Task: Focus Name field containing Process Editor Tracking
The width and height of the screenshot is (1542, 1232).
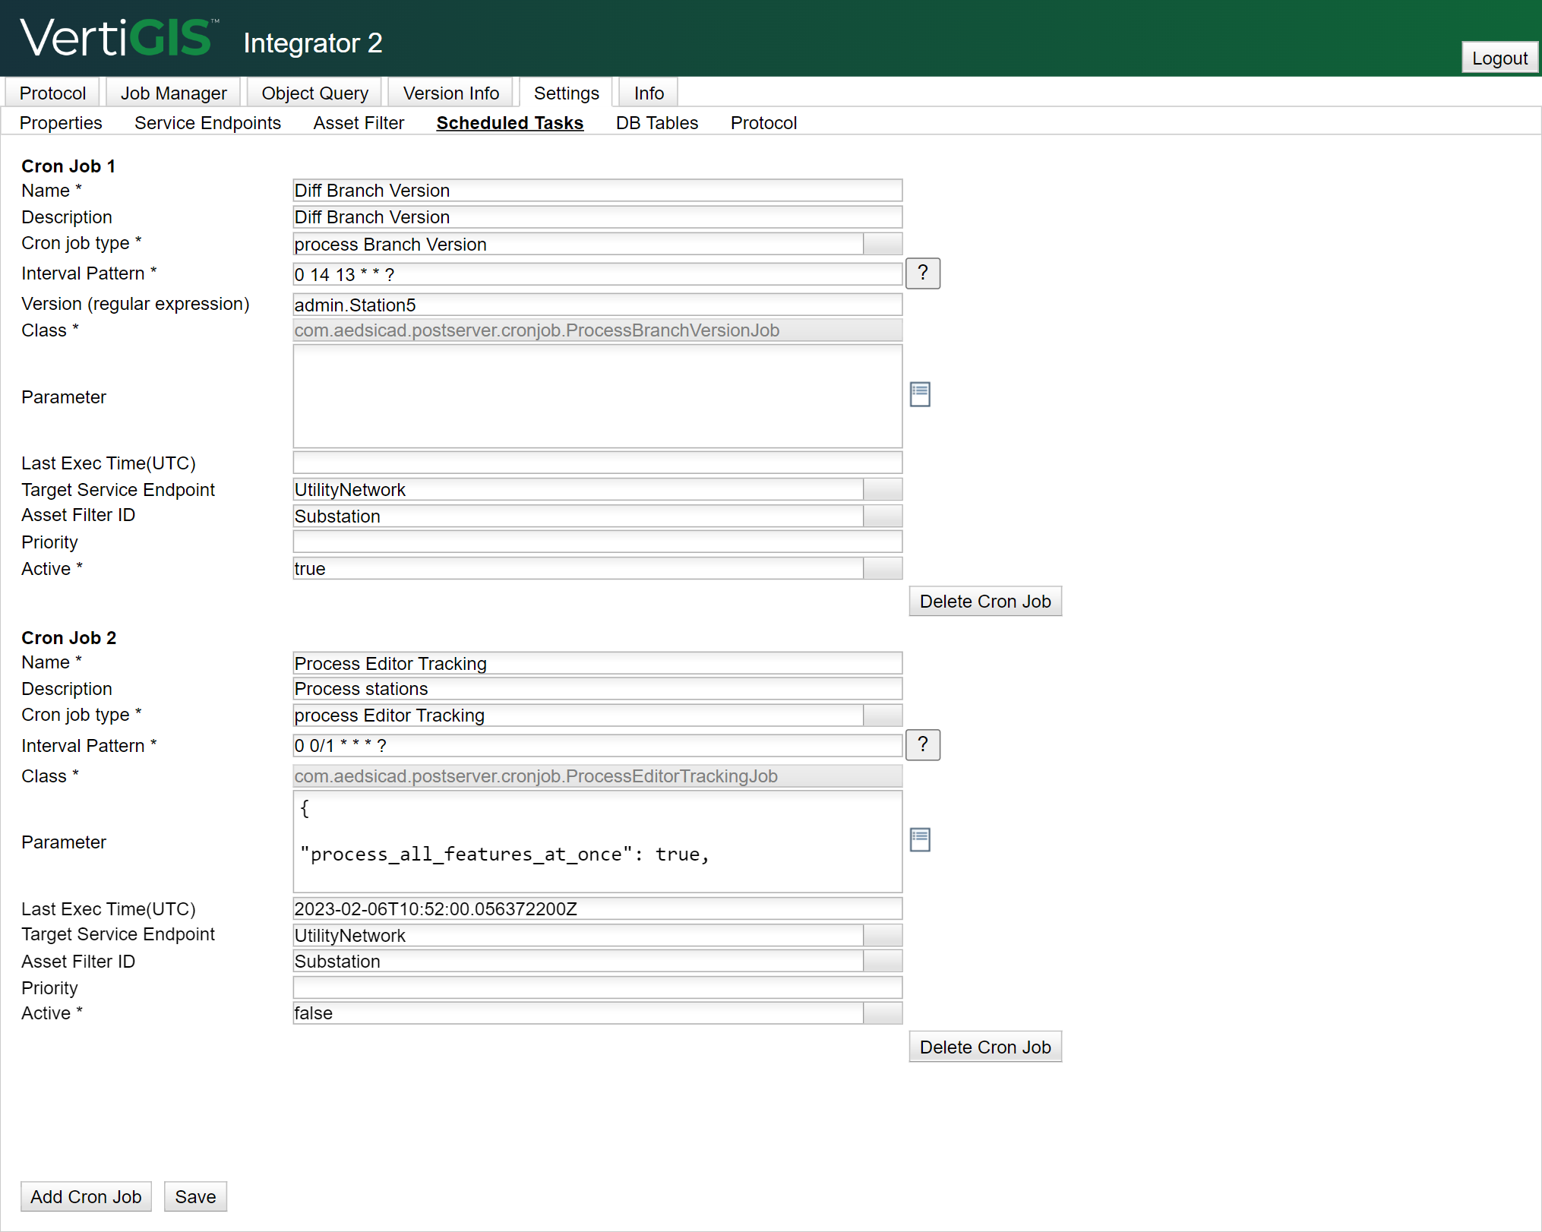Action: 597,663
